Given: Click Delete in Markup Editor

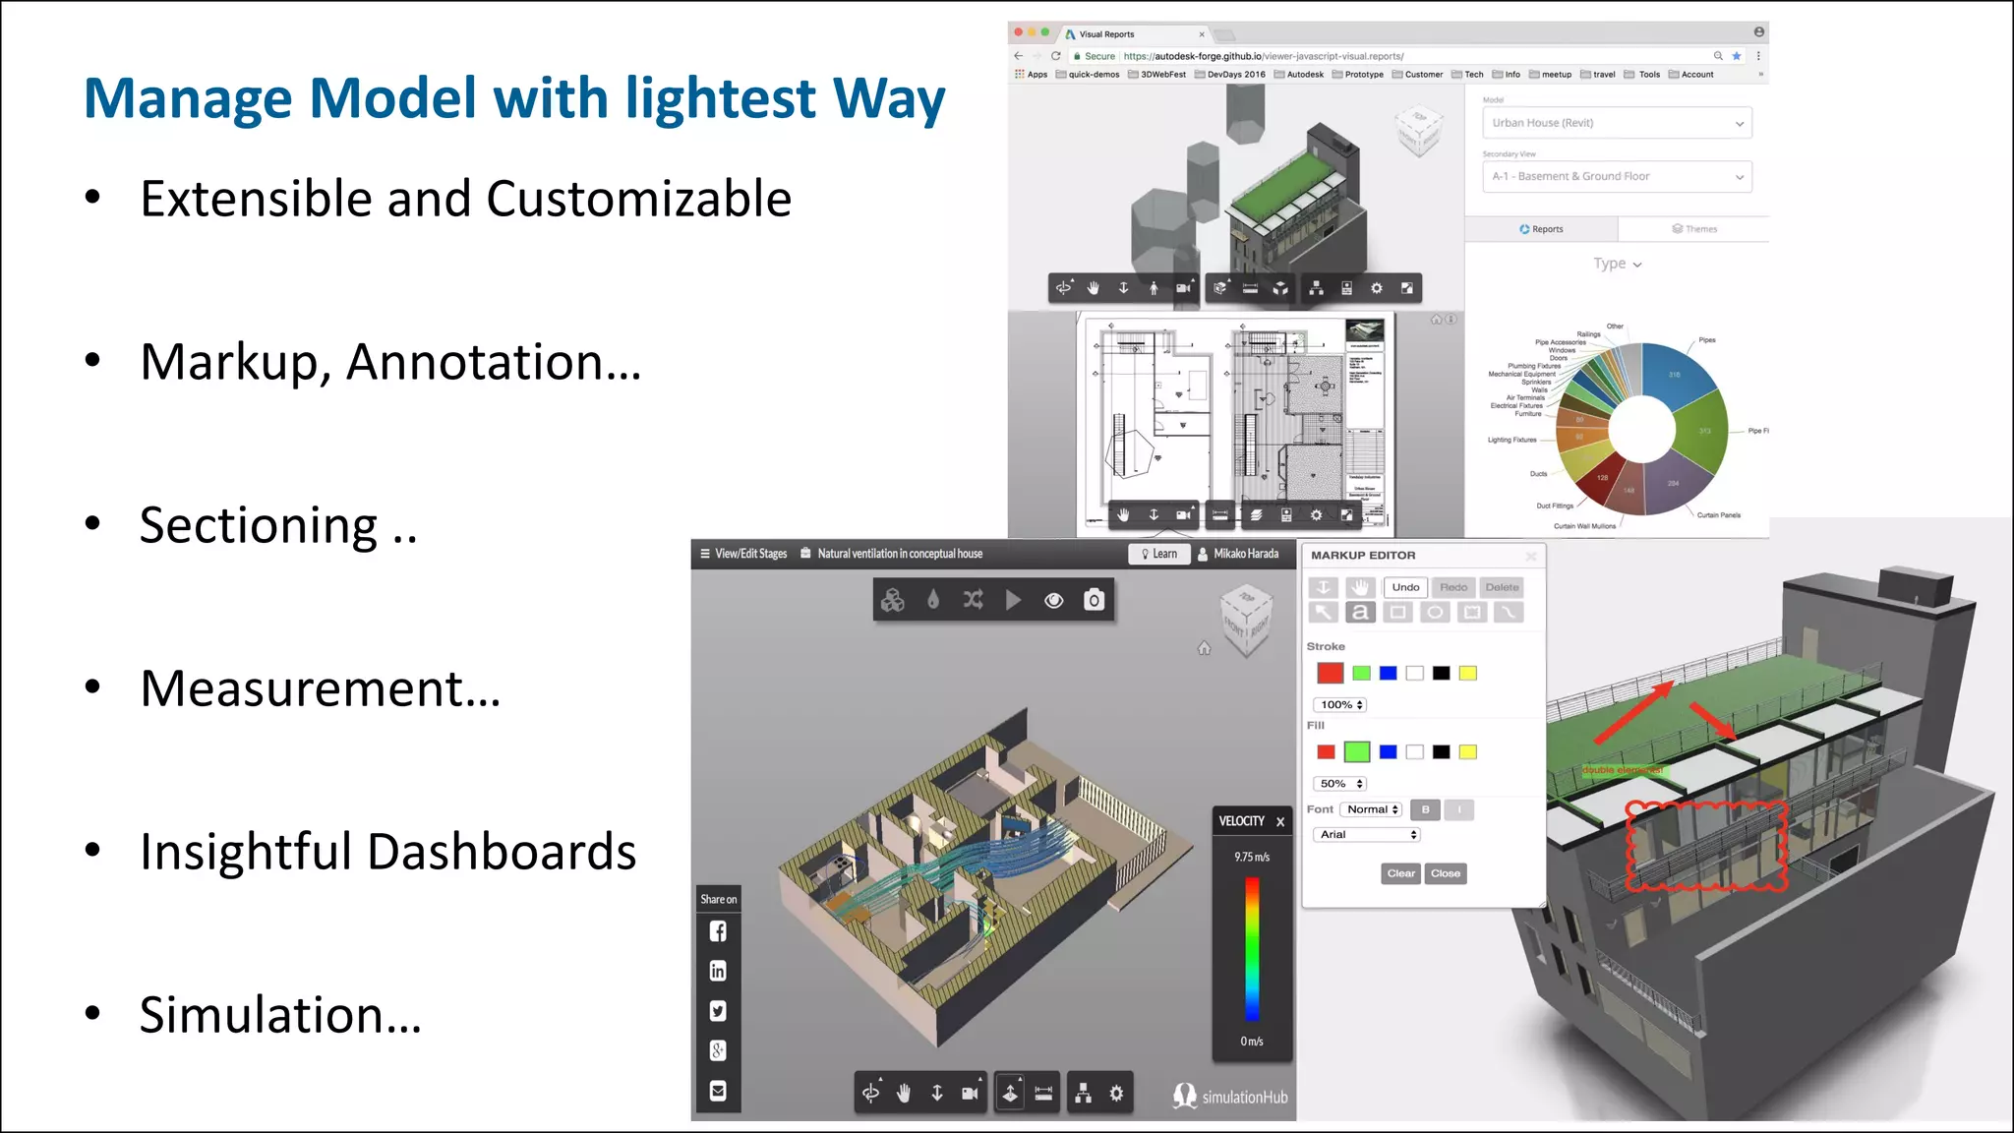Looking at the screenshot, I should click(1502, 587).
